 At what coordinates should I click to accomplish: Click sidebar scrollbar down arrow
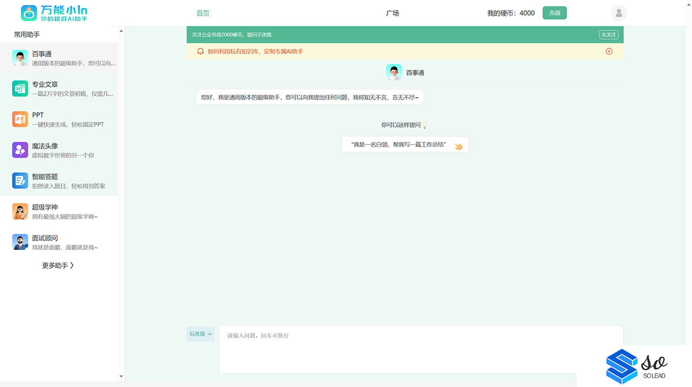pos(121,377)
